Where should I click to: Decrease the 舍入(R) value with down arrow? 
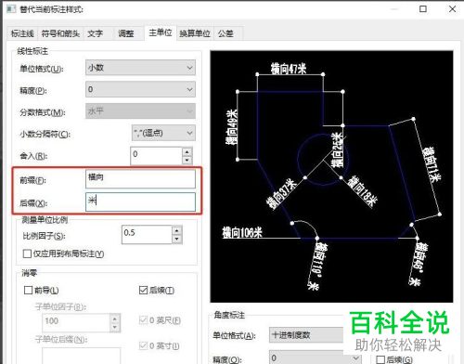pyautogui.click(x=187, y=160)
